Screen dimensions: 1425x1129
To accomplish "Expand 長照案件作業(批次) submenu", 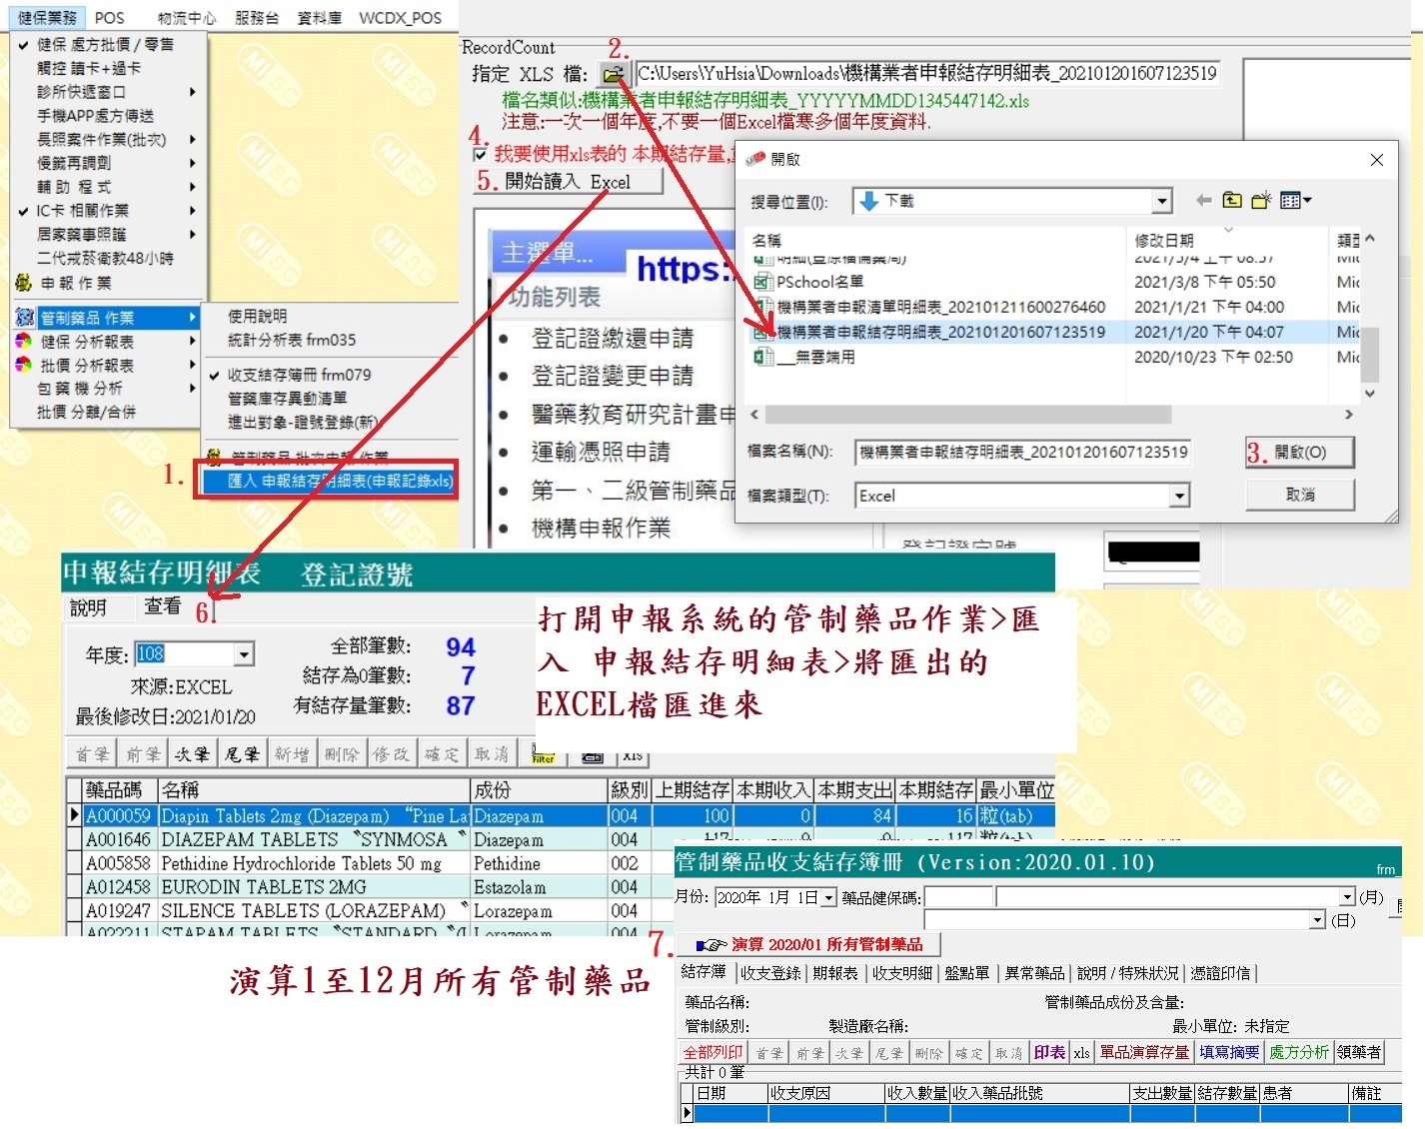I will coord(105,140).
